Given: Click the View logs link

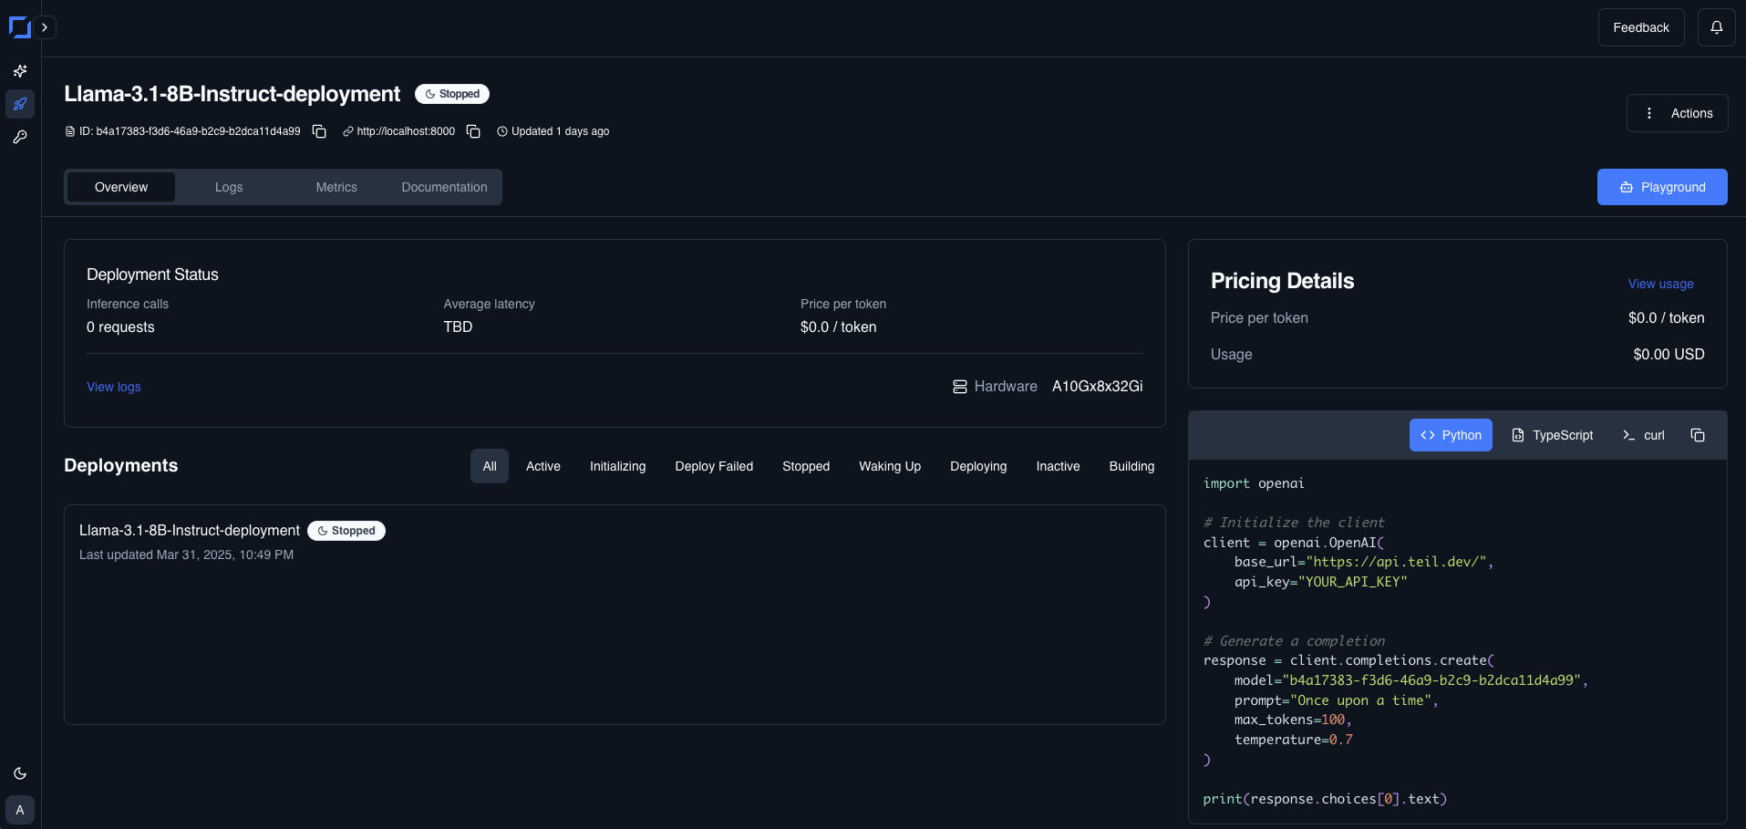Looking at the screenshot, I should (x=114, y=387).
